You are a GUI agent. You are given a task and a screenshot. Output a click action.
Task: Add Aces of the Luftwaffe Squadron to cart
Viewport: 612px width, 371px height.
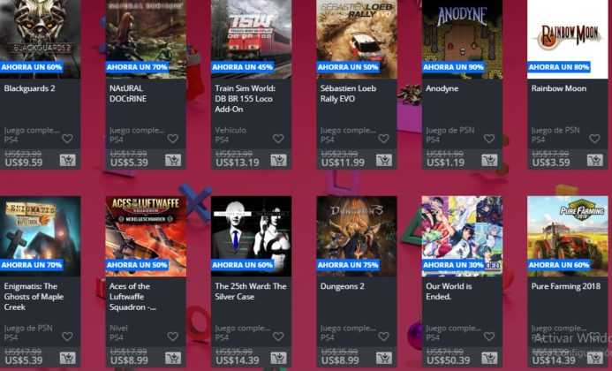(173, 358)
